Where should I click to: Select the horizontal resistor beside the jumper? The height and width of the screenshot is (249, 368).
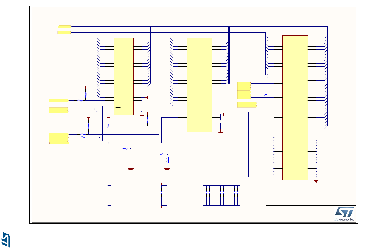coord(162,154)
